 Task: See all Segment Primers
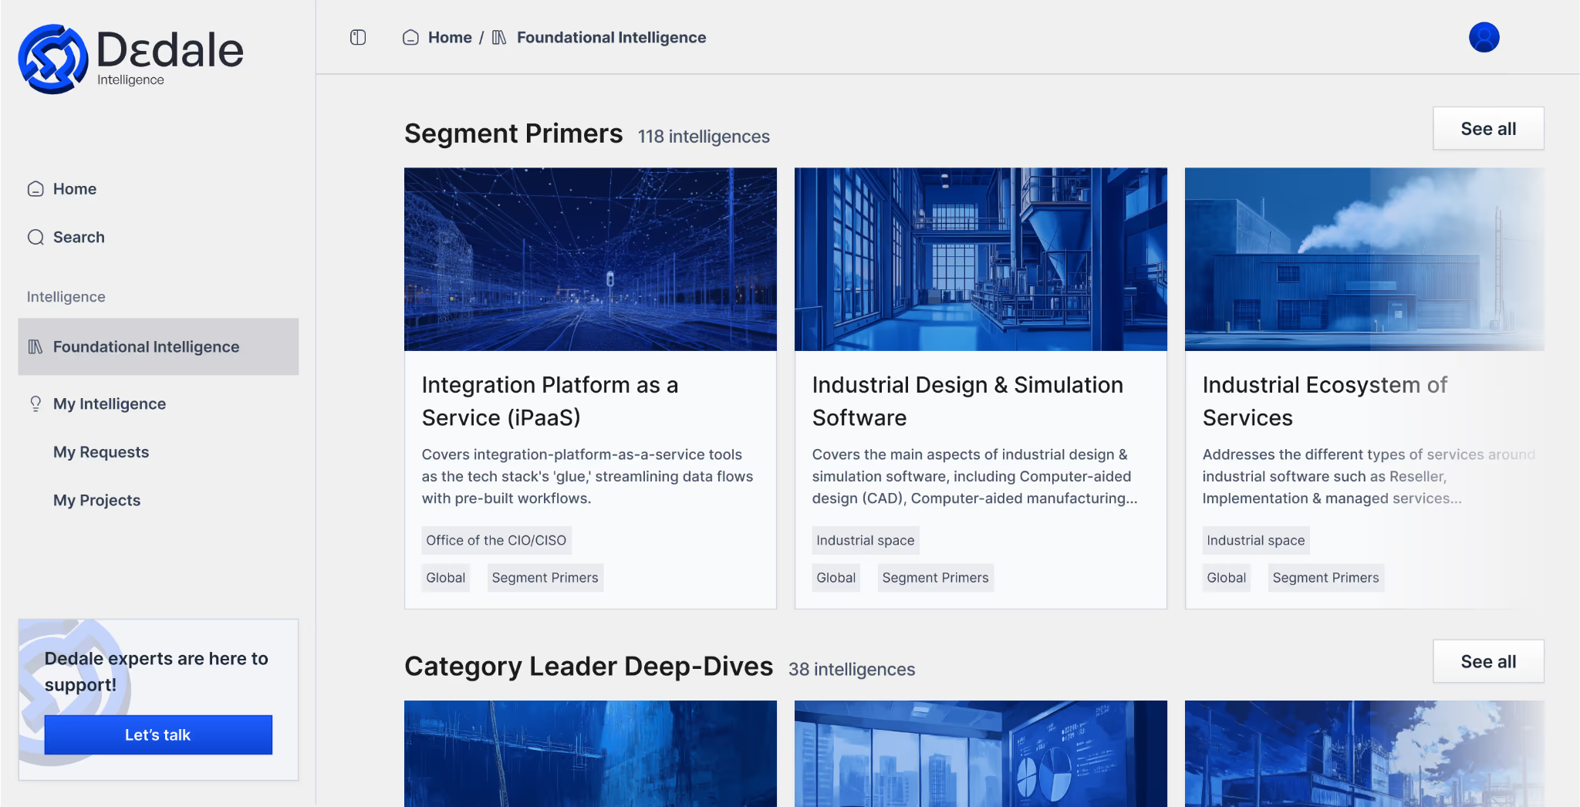1487,129
